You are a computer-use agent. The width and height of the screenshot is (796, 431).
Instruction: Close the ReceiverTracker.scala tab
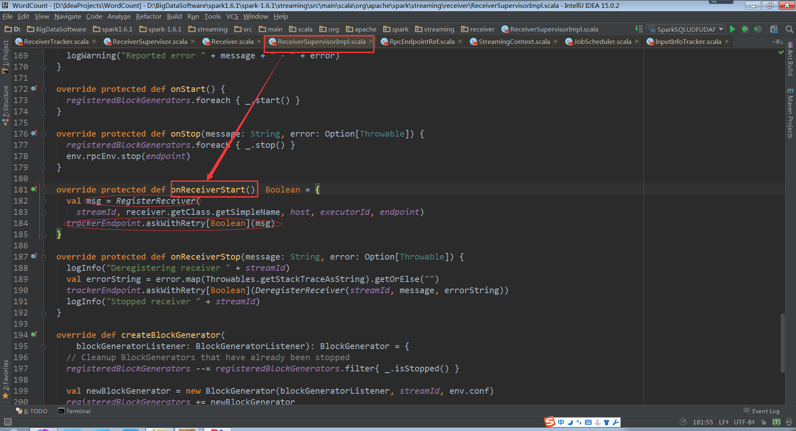pyautogui.click(x=94, y=41)
